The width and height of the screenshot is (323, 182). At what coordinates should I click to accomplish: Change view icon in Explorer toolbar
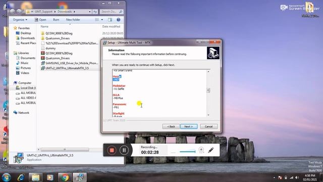click(97, 20)
